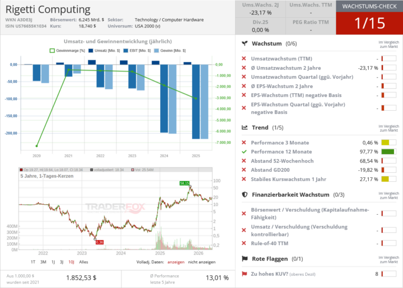Click the 1.852,53 $ value
403x288 pixels.
81,278
